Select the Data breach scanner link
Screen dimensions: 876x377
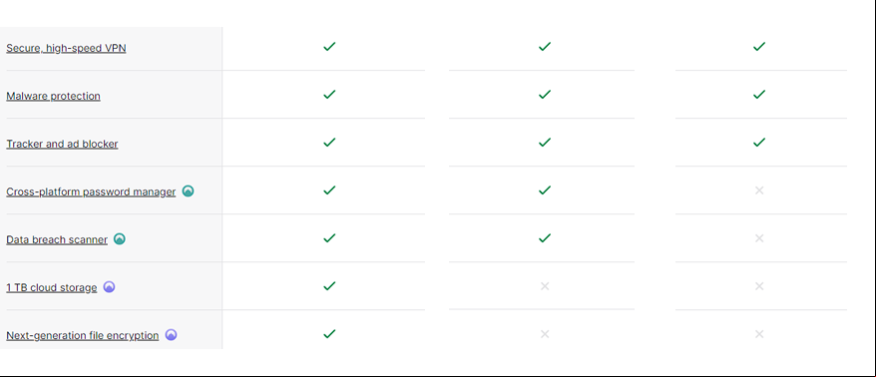coord(57,239)
